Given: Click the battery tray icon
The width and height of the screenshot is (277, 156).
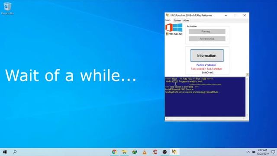Looking at the screenshot, I should click(x=254, y=152).
